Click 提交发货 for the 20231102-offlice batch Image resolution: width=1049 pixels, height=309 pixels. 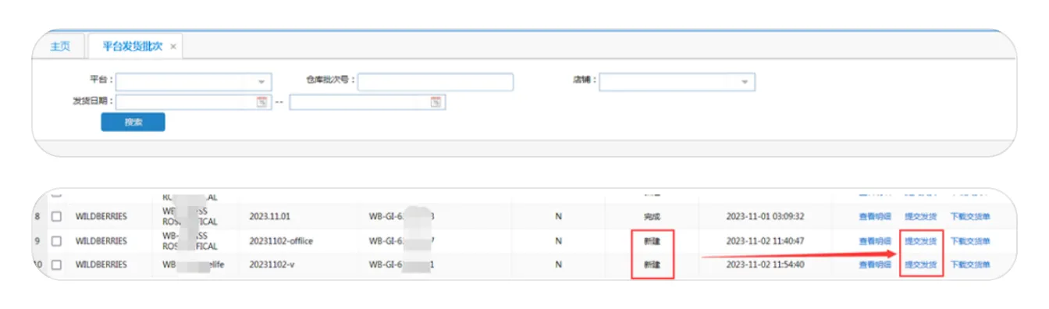pyautogui.click(x=920, y=241)
